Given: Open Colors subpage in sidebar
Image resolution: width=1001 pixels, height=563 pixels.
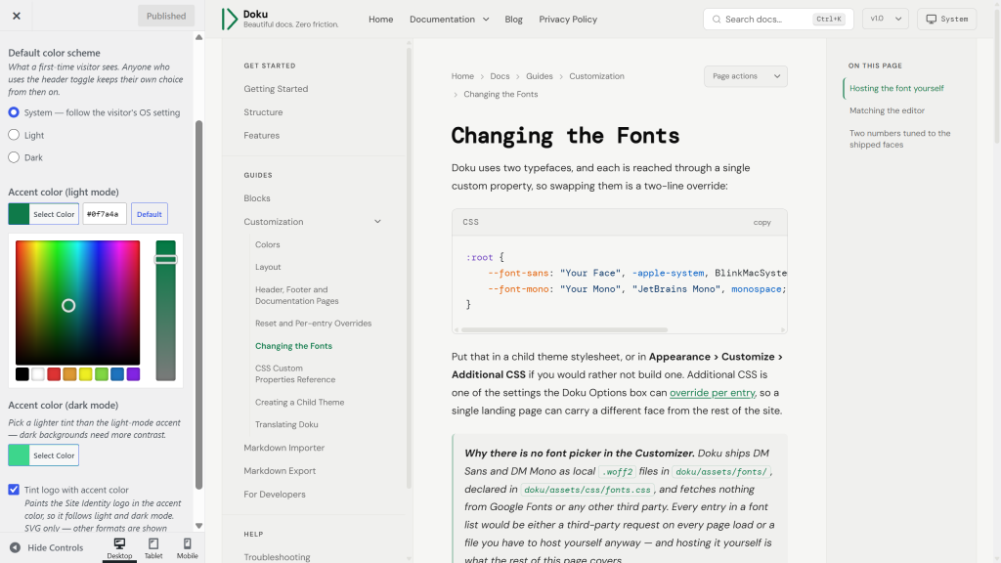Looking at the screenshot, I should [x=268, y=244].
